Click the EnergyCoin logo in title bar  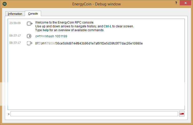click(5, 4)
